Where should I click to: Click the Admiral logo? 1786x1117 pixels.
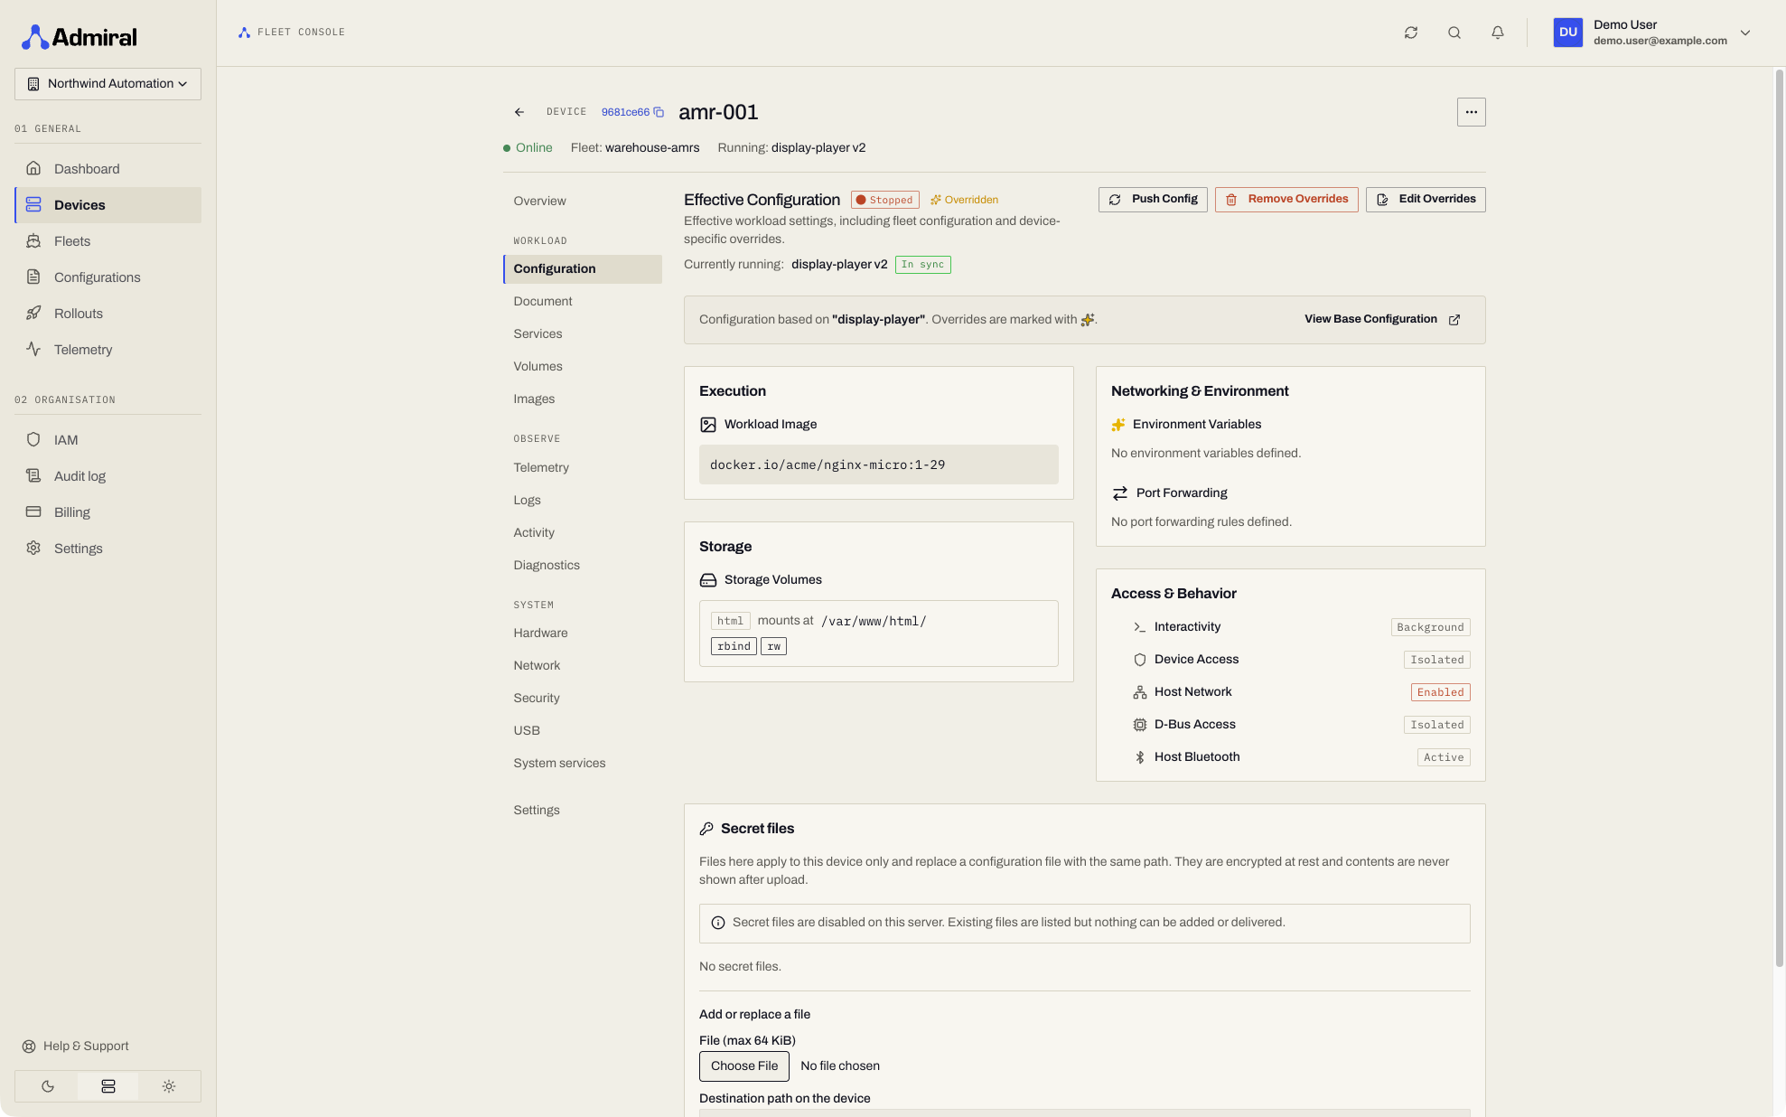[x=79, y=37]
